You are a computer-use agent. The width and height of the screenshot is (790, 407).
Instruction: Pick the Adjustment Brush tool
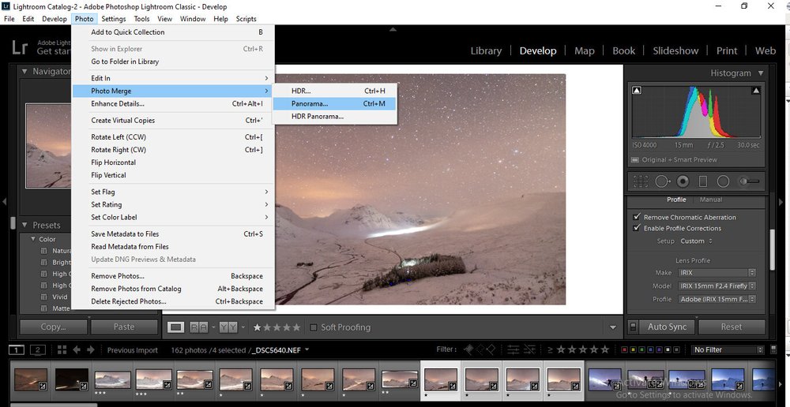[749, 181]
